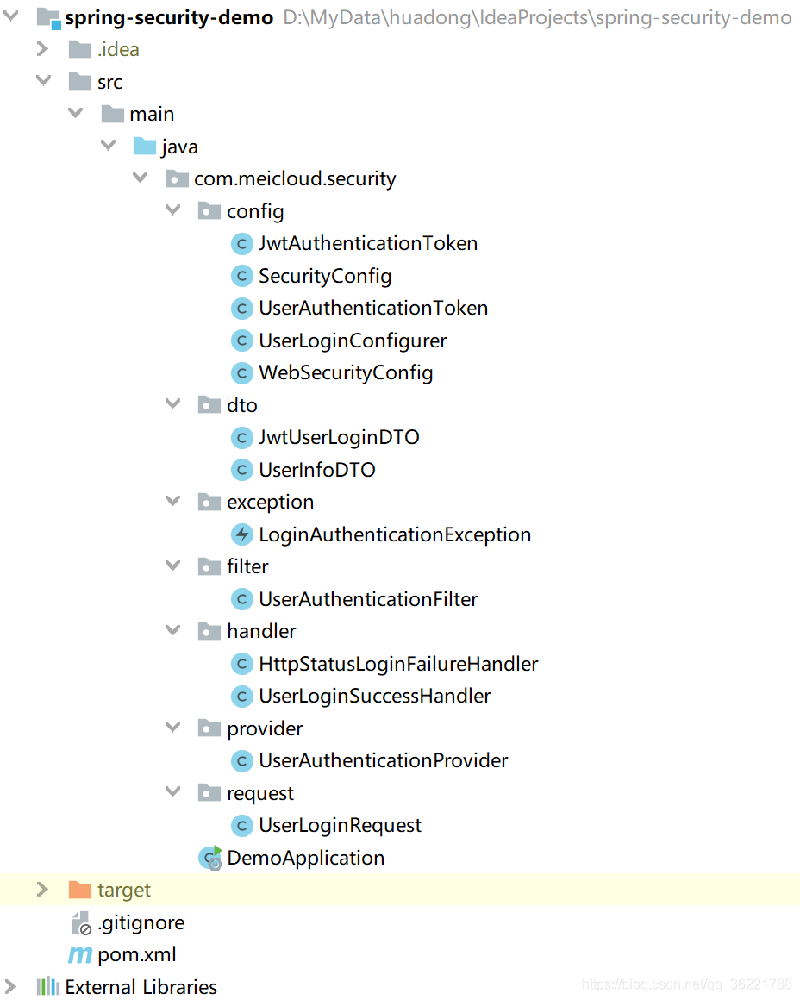Click the .gitignore file icon
800x1000 pixels.
pos(80,922)
